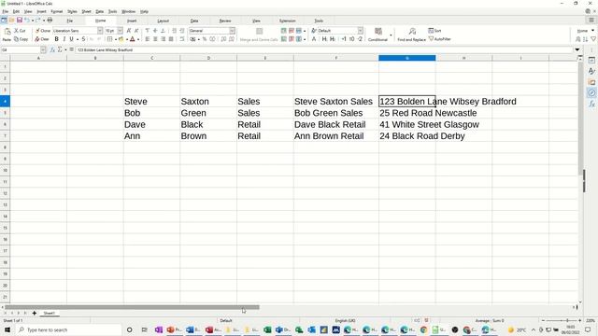
Task: Expand the formula bar with the black arrow
Action: tap(577, 49)
